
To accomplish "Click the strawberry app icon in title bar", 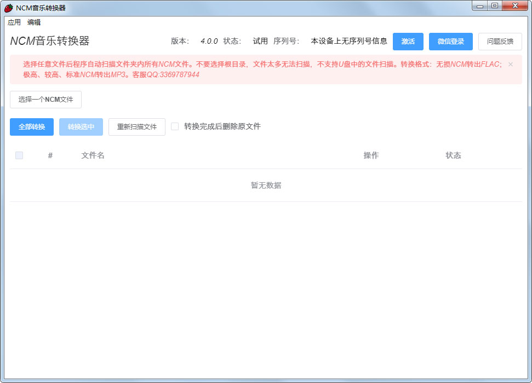I will point(8,5).
